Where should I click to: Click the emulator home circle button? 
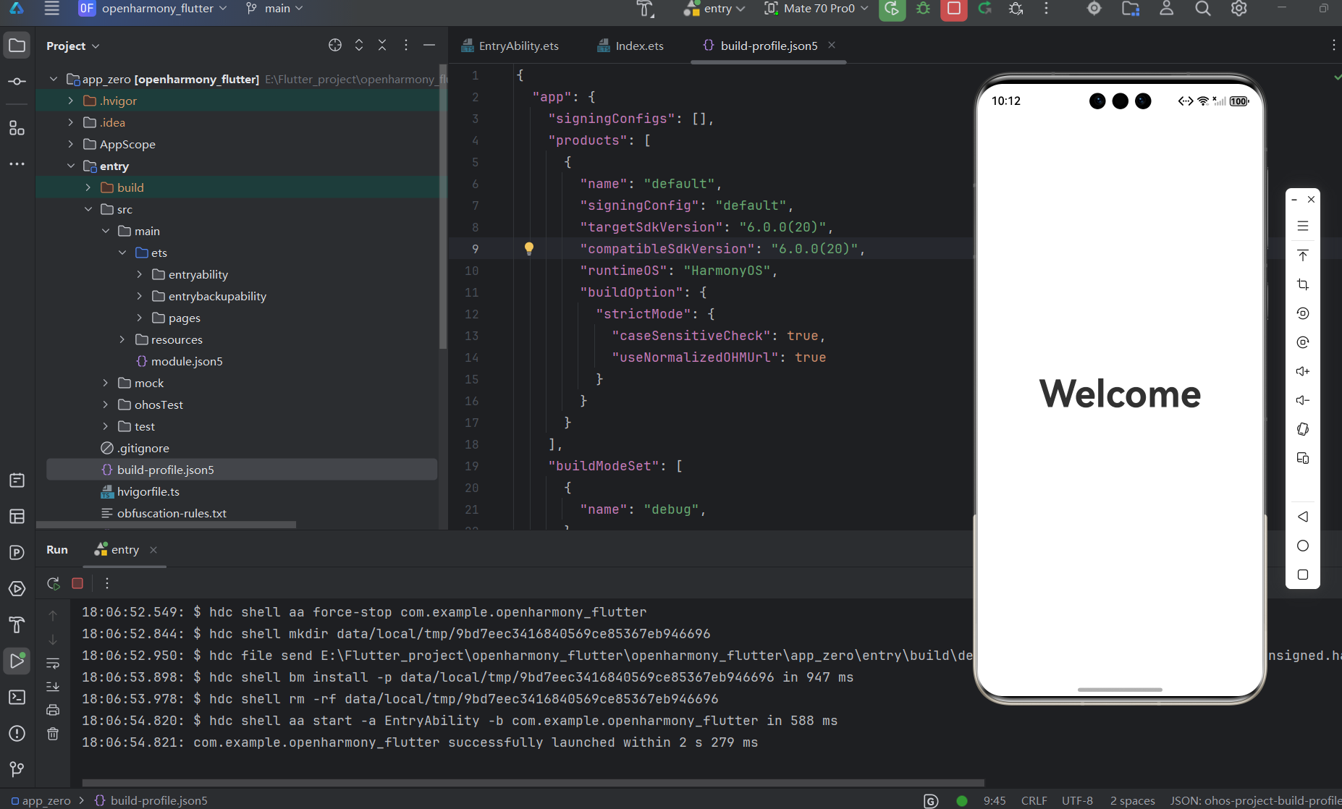coord(1303,546)
